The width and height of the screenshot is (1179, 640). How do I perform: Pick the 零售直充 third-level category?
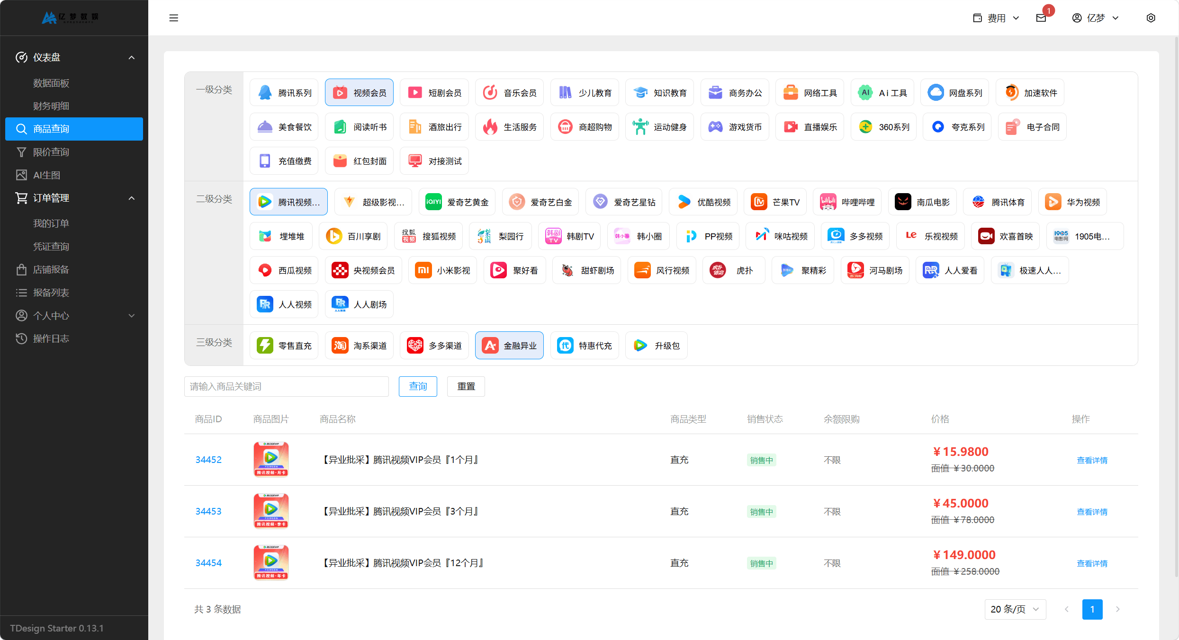[x=284, y=346]
